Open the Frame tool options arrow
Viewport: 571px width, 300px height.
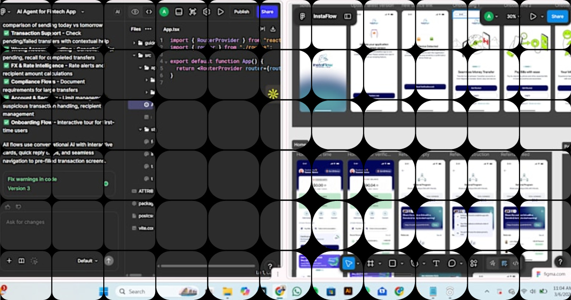[x=379, y=264]
